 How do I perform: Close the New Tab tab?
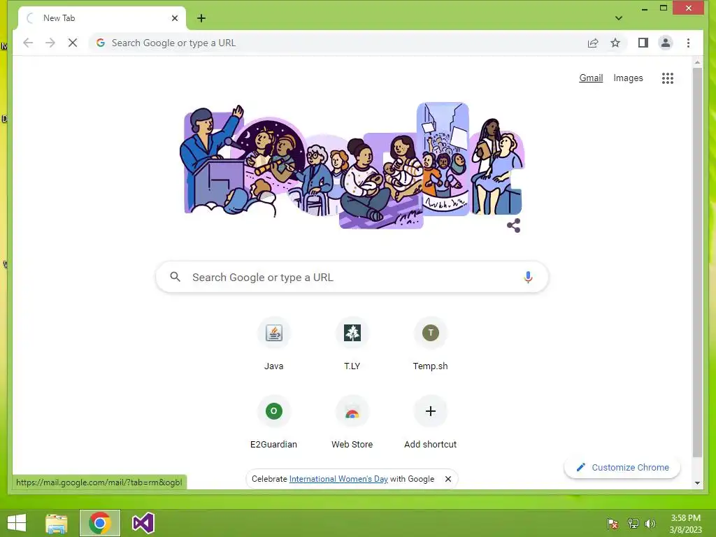(174, 18)
